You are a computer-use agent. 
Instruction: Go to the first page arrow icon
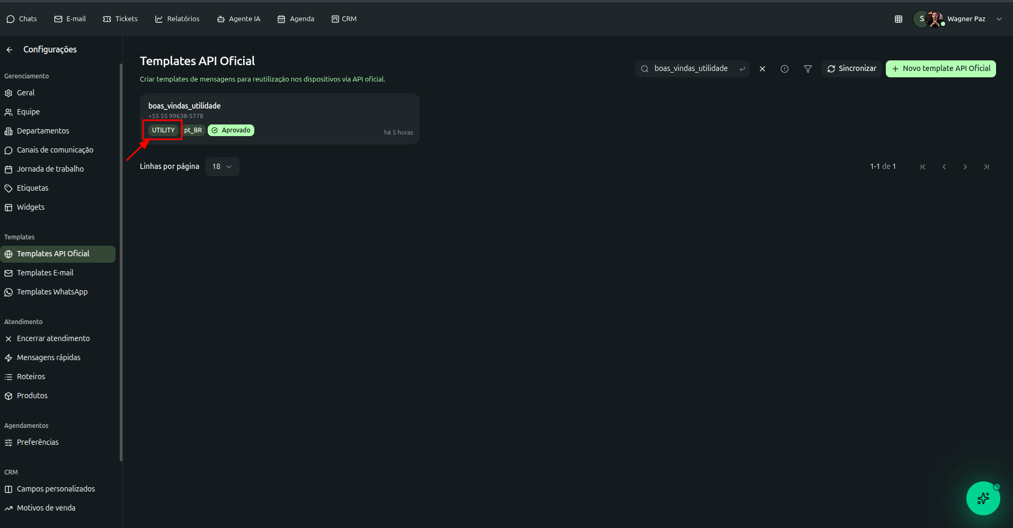pyautogui.click(x=922, y=167)
